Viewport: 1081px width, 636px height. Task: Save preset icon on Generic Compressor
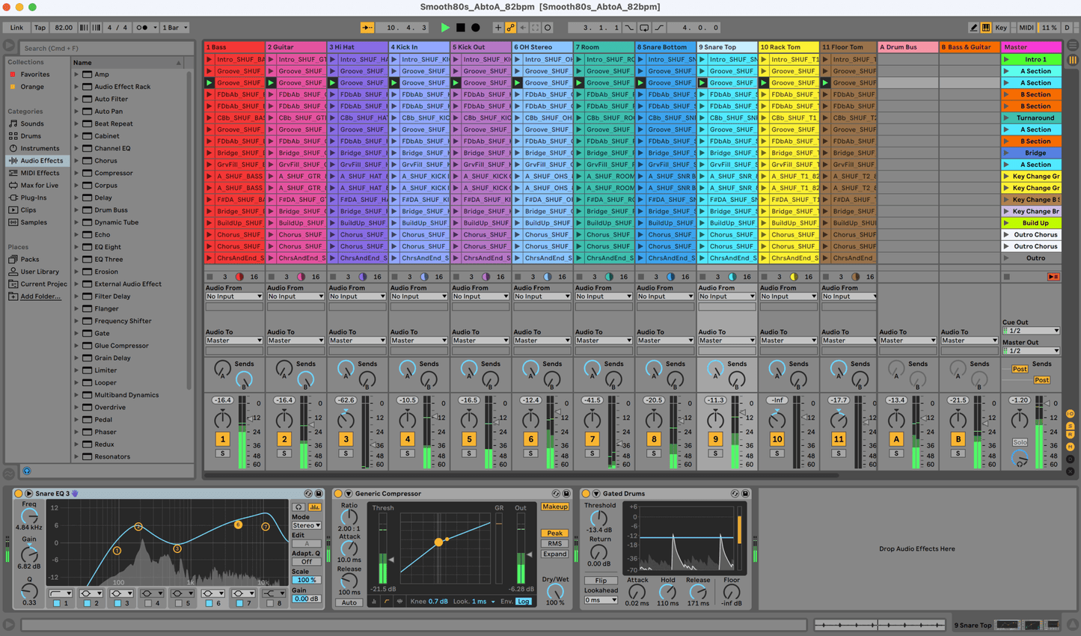pyautogui.click(x=566, y=494)
